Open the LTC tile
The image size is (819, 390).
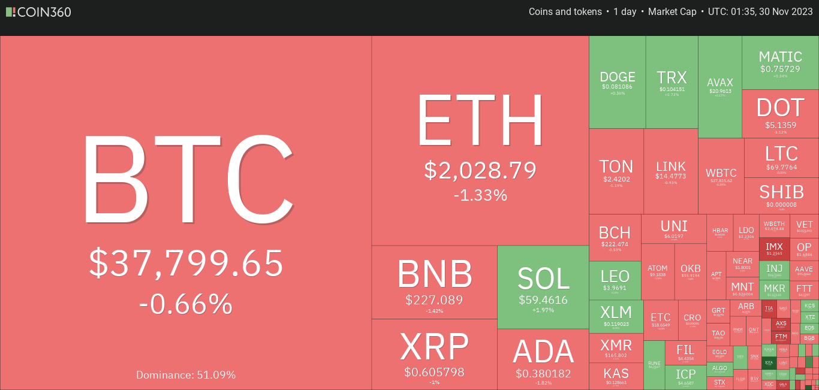(781, 158)
